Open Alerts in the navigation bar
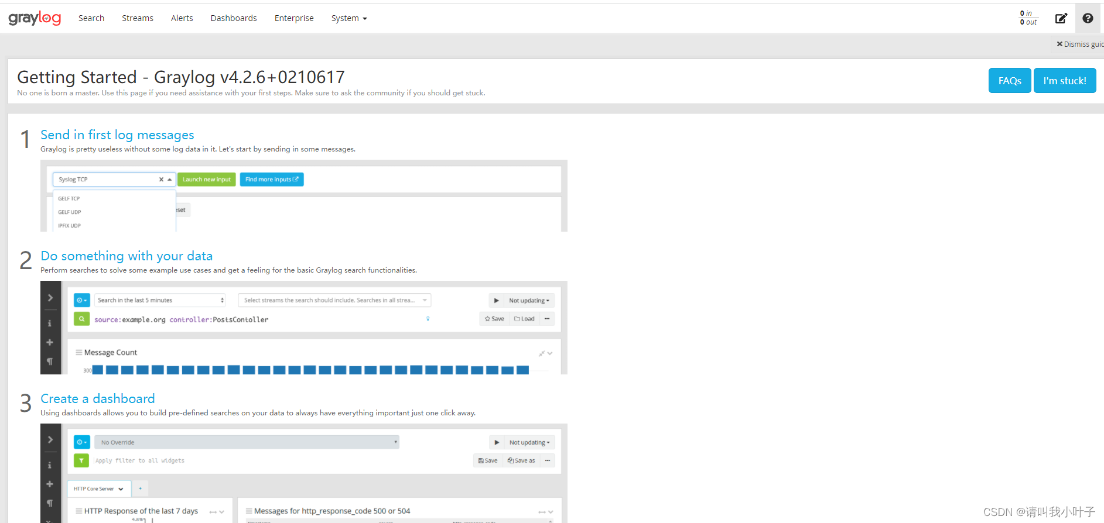The height and width of the screenshot is (523, 1104). 182,18
